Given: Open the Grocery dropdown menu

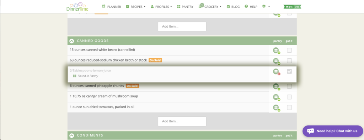Looking at the screenshot, I should [x=210, y=7].
